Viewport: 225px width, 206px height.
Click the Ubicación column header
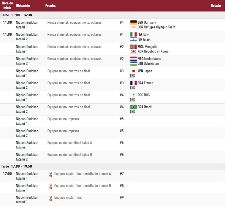[23, 6]
